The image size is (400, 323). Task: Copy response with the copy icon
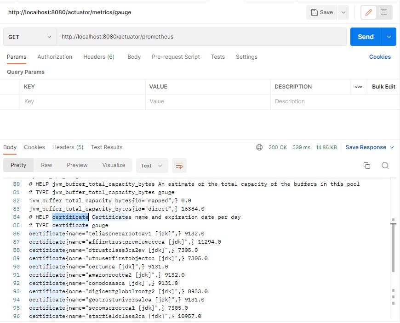367,166
